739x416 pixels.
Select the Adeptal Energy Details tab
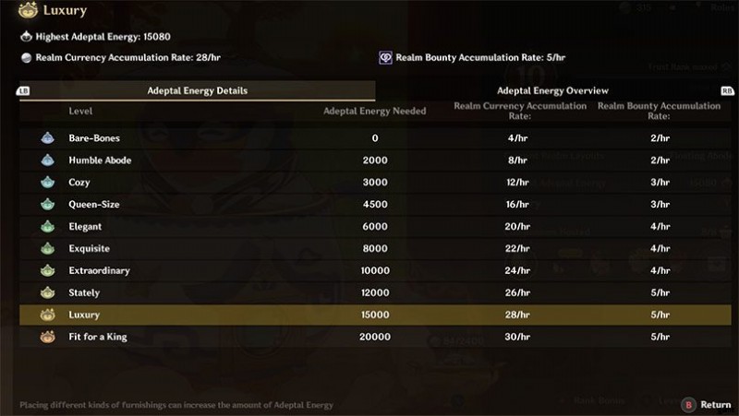[198, 90]
